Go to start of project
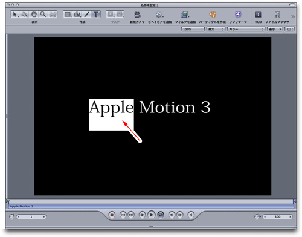This screenshot has width=302, height=237. [x=123, y=215]
